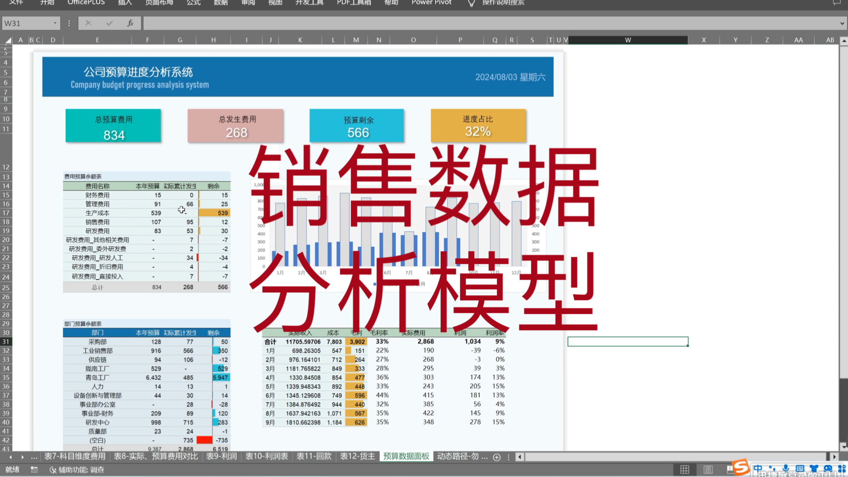
Task: Select the active 预算数据面板 sheet tab
Action: coord(406,456)
